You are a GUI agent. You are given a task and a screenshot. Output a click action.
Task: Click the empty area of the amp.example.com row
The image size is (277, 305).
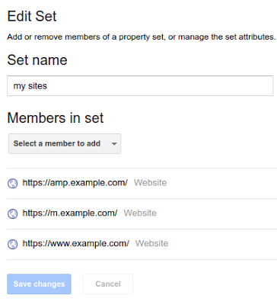coord(222,183)
